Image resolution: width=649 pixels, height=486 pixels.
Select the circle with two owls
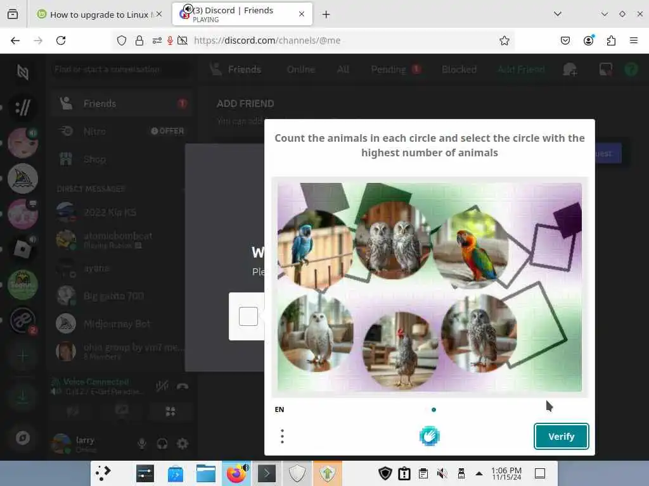[x=392, y=240]
